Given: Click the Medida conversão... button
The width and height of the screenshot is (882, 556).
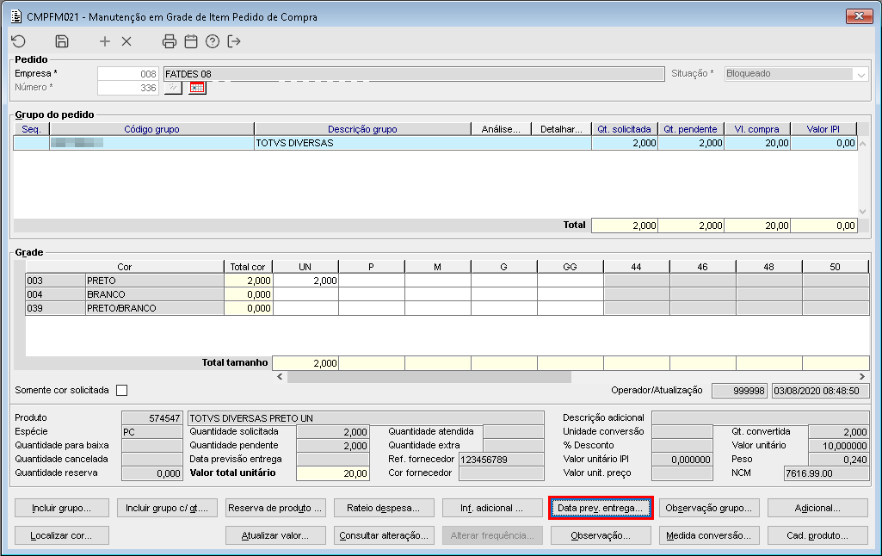Looking at the screenshot, I should 709,535.
